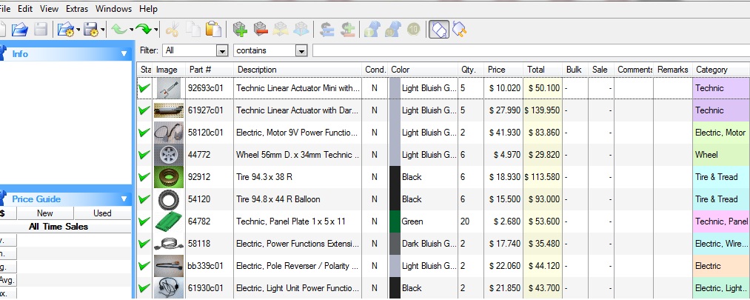Screen dimensions: 750x300
Task: Select the price cell $ 41.930
Action: point(504,133)
